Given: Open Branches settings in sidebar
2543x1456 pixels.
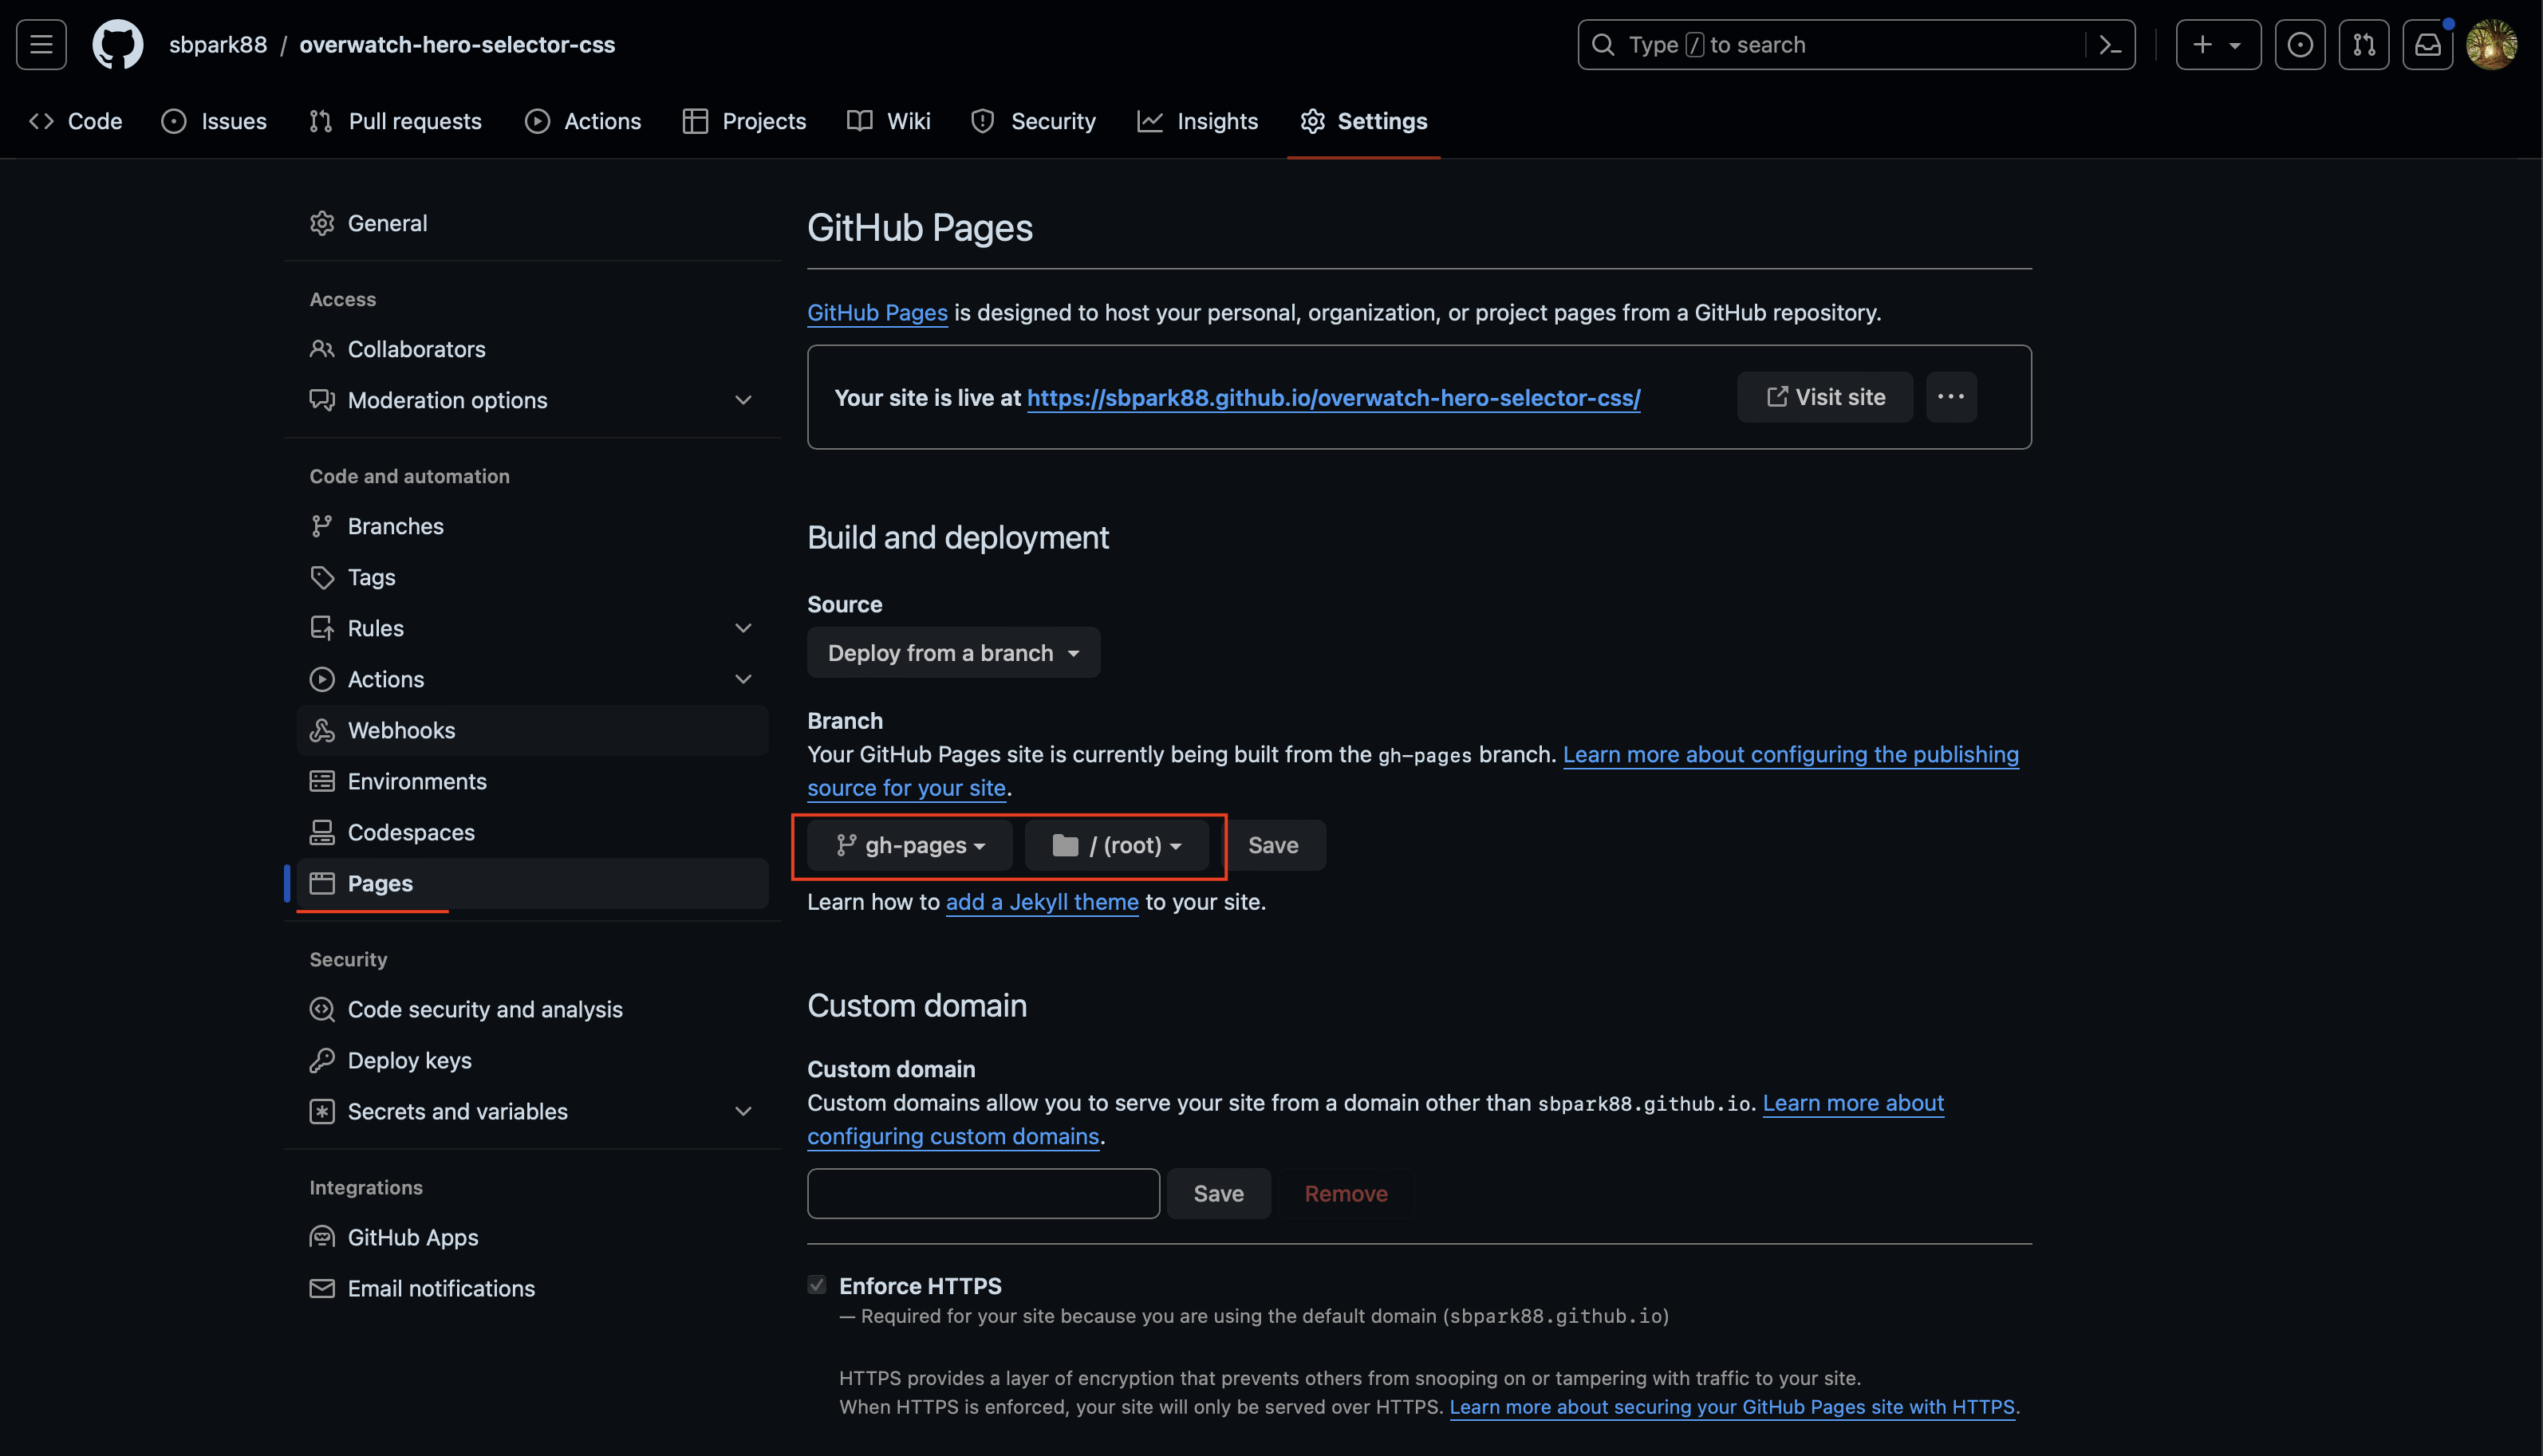Looking at the screenshot, I should pyautogui.click(x=532, y=526).
